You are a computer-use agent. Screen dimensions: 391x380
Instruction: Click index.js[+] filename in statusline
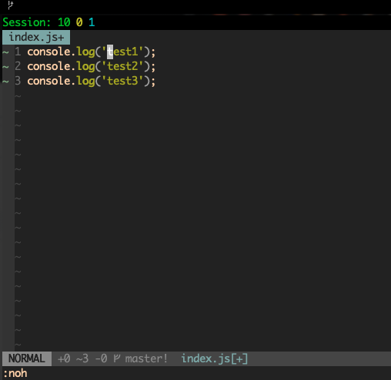pyautogui.click(x=215, y=358)
